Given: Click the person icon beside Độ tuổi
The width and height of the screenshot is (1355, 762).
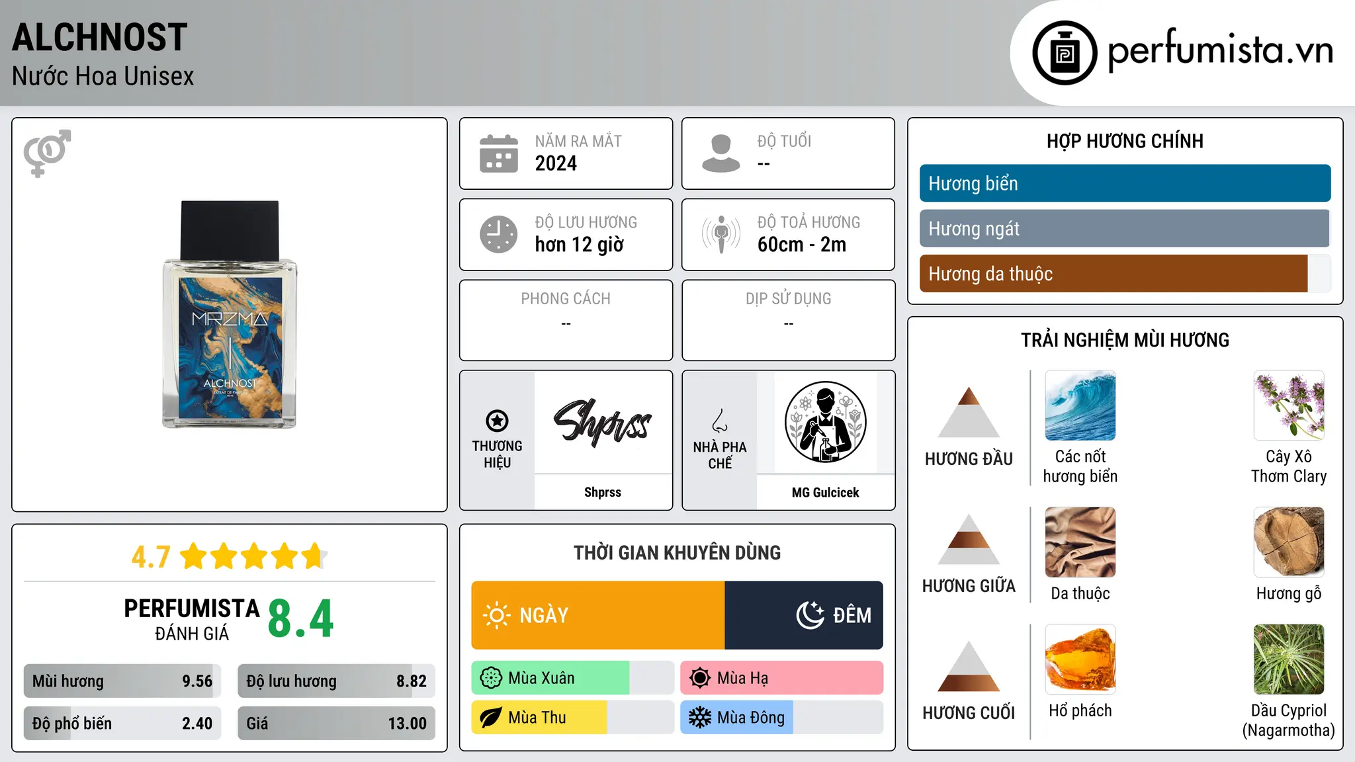Looking at the screenshot, I should click(721, 153).
